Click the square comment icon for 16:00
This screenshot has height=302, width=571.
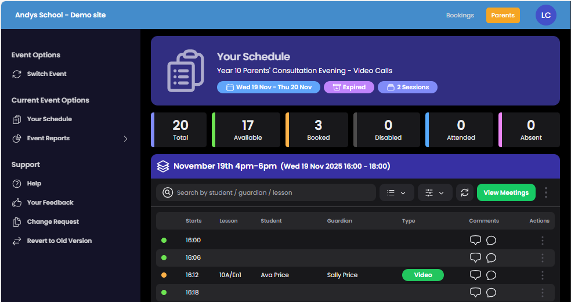[x=475, y=240]
